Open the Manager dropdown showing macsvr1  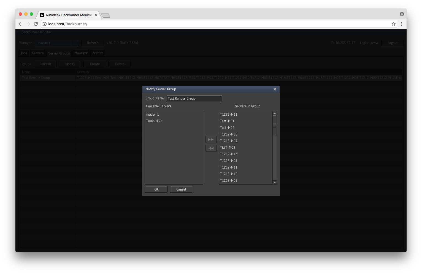[57, 43]
